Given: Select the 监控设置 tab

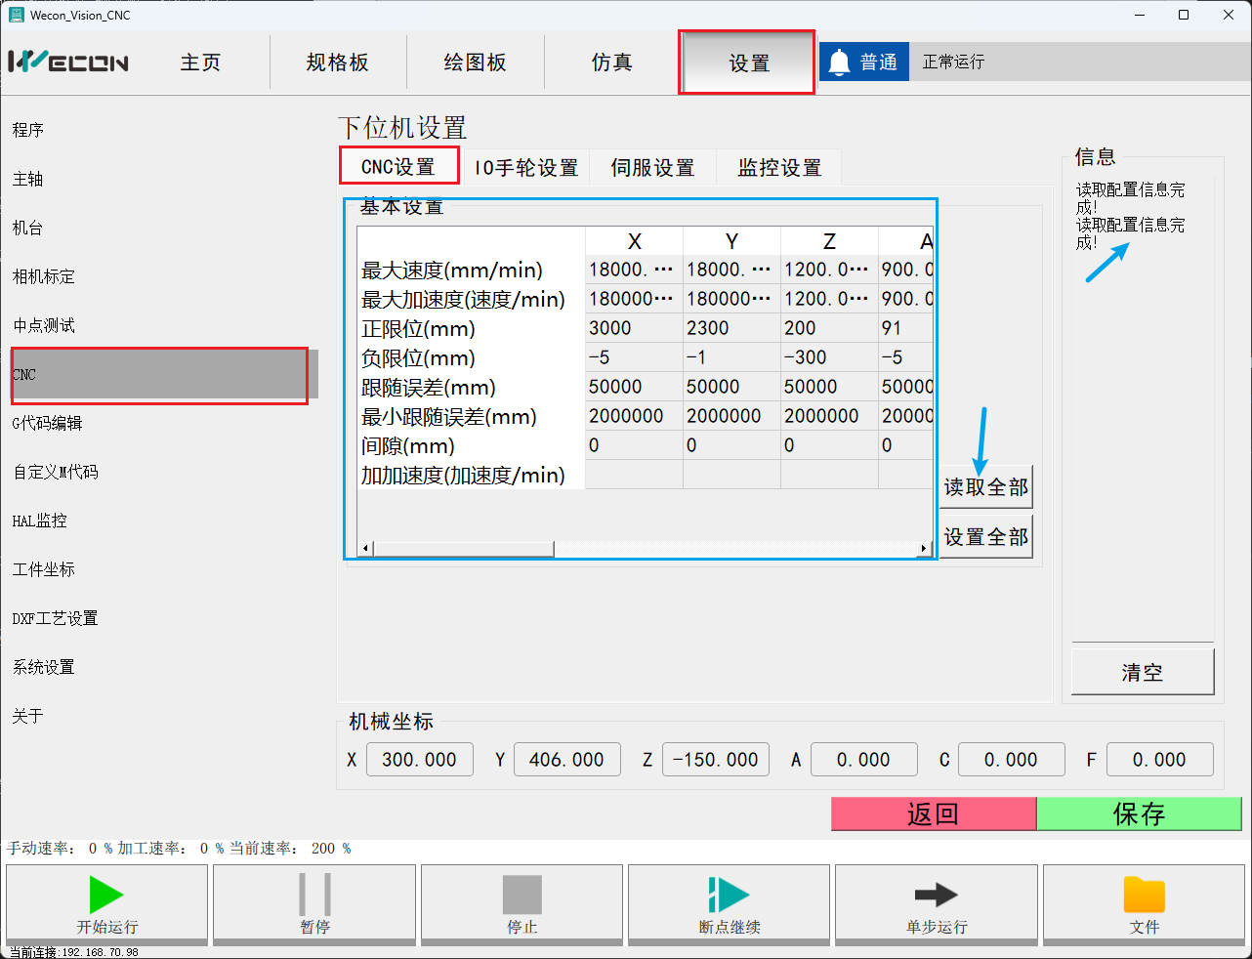Looking at the screenshot, I should [779, 168].
